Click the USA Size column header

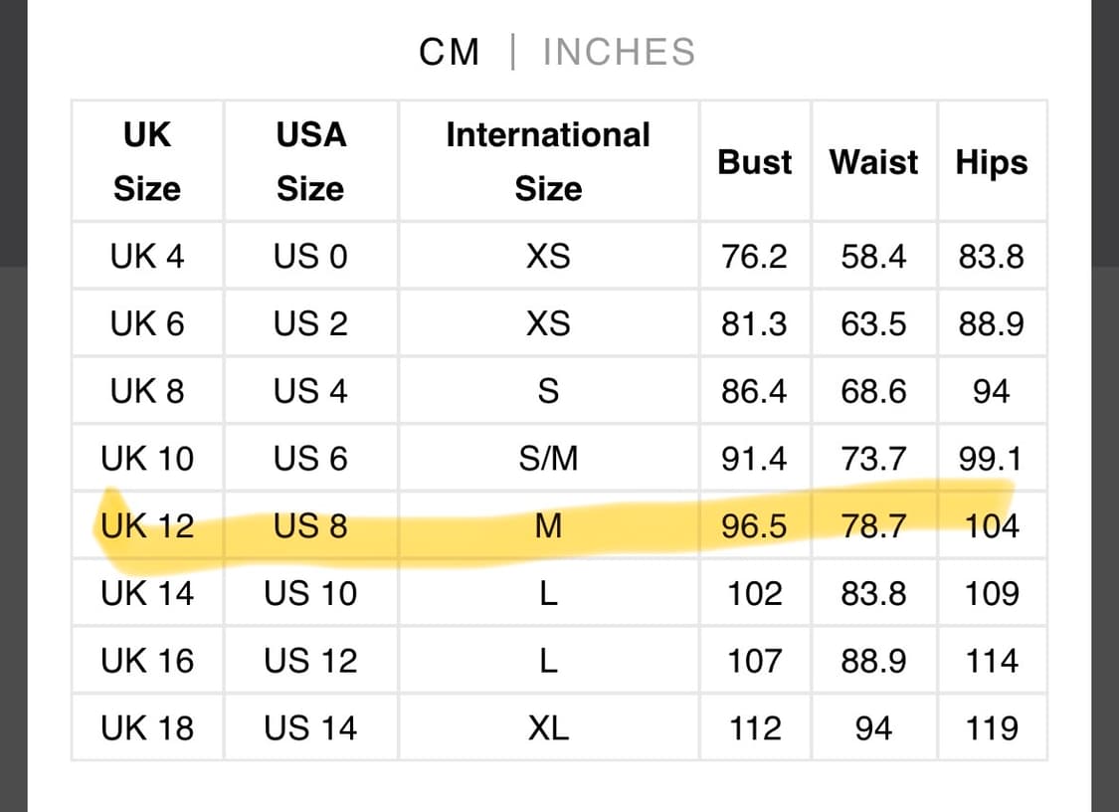pos(310,161)
